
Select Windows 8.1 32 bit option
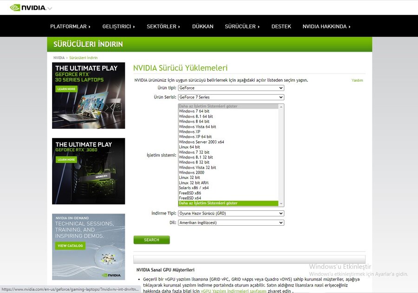tap(228, 157)
